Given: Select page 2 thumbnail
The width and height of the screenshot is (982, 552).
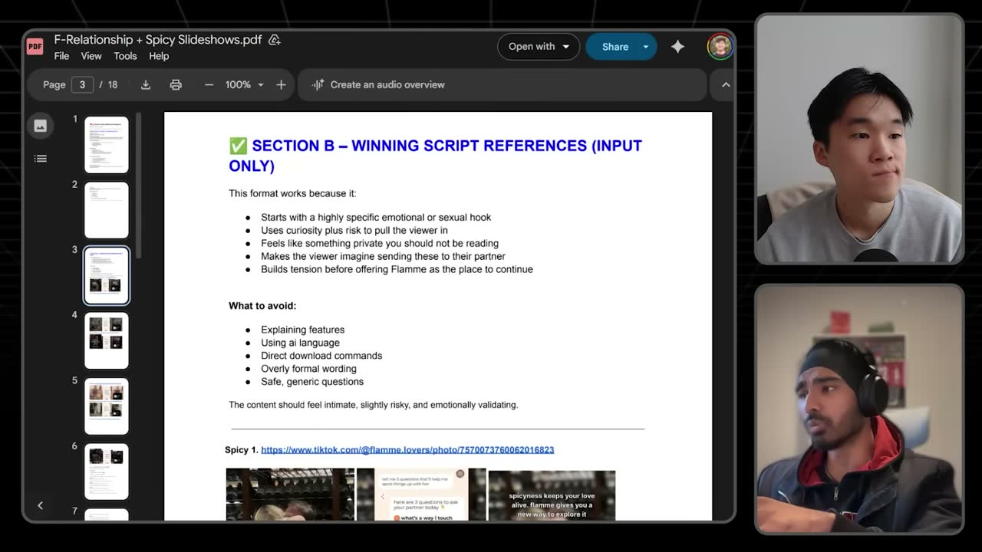Looking at the screenshot, I should pyautogui.click(x=107, y=210).
